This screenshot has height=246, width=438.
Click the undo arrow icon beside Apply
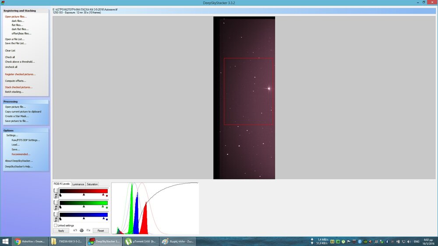pyautogui.click(x=75, y=230)
